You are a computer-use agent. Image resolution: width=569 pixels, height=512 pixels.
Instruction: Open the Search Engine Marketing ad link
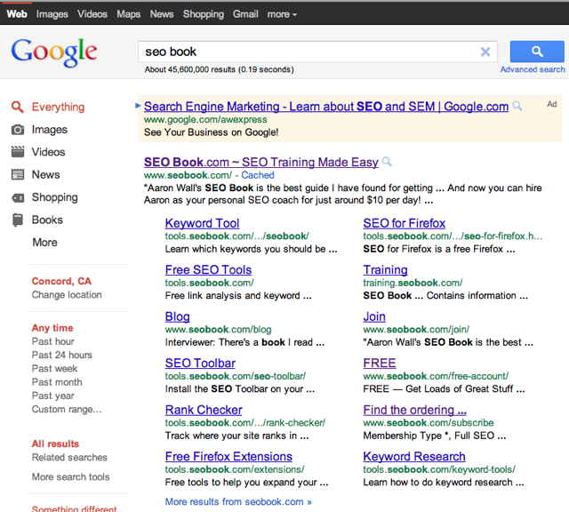(x=326, y=107)
